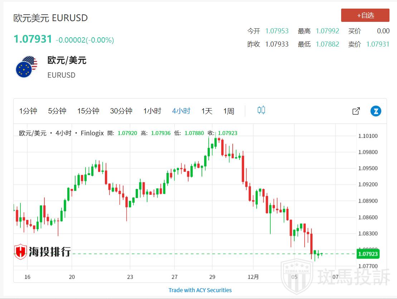Viewport: 397px width, 299px height.
Task: Click the green 1.07923 price label
Action: click(368, 254)
